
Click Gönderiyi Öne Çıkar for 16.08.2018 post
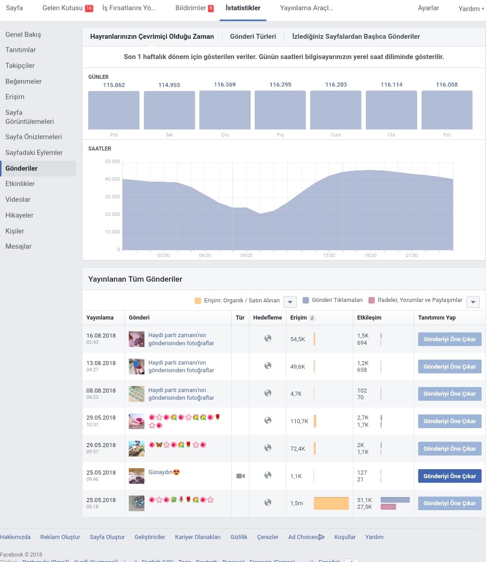(450, 339)
